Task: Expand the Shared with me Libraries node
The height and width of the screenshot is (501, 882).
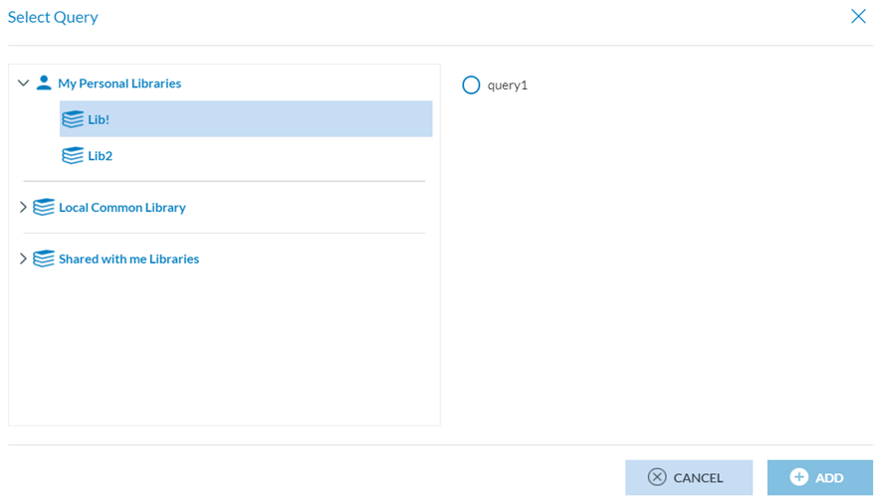Action: 24,258
